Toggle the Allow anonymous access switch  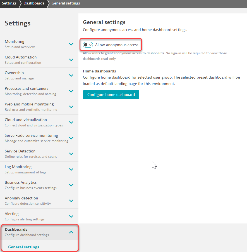pyautogui.click(x=88, y=45)
